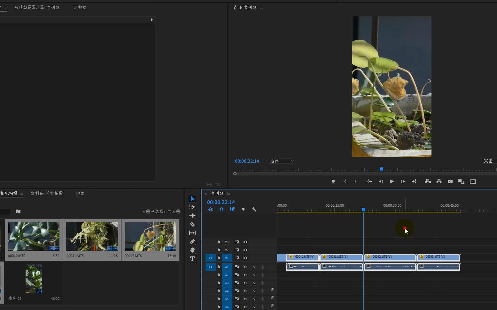Viewport: 497px width, 310px height.
Task: Mute audio track A1
Action: tap(245, 267)
